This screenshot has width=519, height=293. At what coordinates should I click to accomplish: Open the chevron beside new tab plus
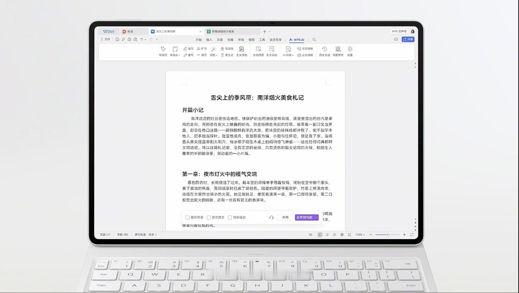click(270, 32)
